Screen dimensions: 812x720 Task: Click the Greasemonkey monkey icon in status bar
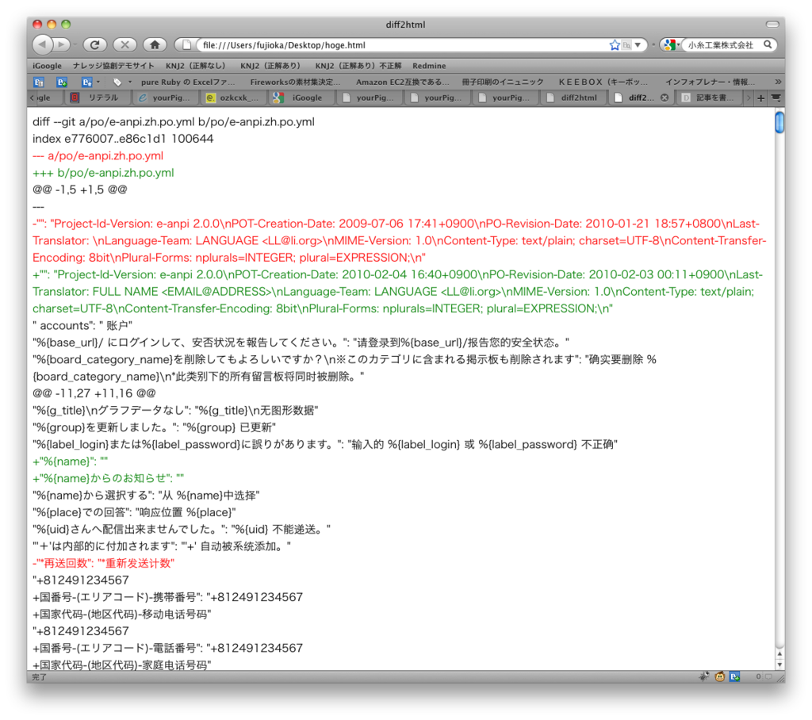719,676
